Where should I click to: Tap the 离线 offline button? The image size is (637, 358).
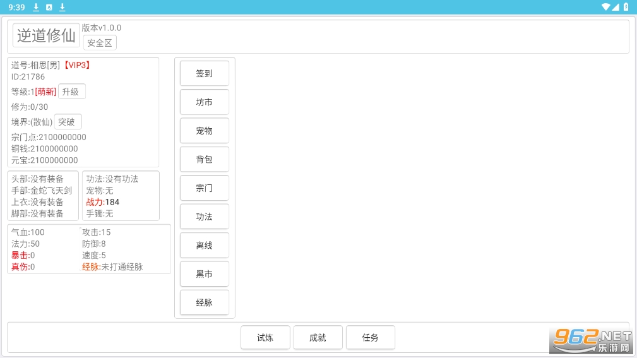tap(205, 245)
